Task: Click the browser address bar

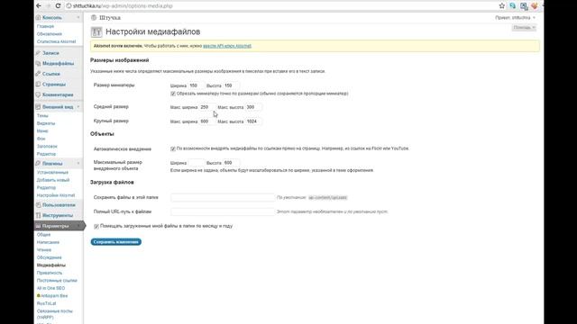Action: (281, 6)
